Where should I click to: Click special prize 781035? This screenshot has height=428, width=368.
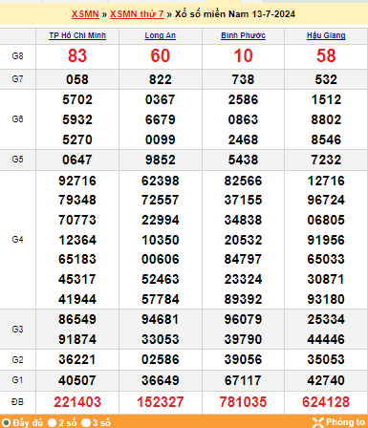(x=243, y=402)
